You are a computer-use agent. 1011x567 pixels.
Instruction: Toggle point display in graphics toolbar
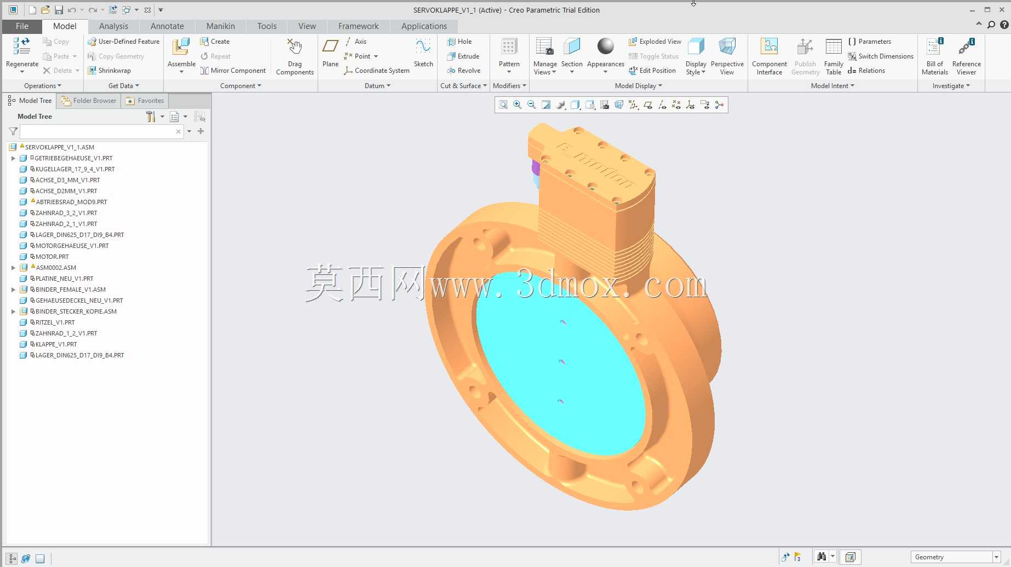tap(676, 105)
